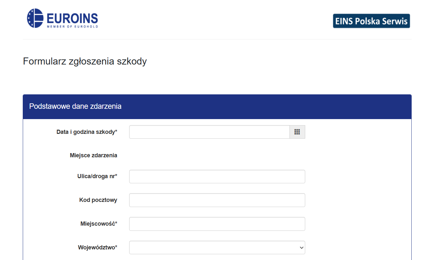The image size is (428, 260).
Task: Click the "Data i godzina szkody" label
Action: 87,132
